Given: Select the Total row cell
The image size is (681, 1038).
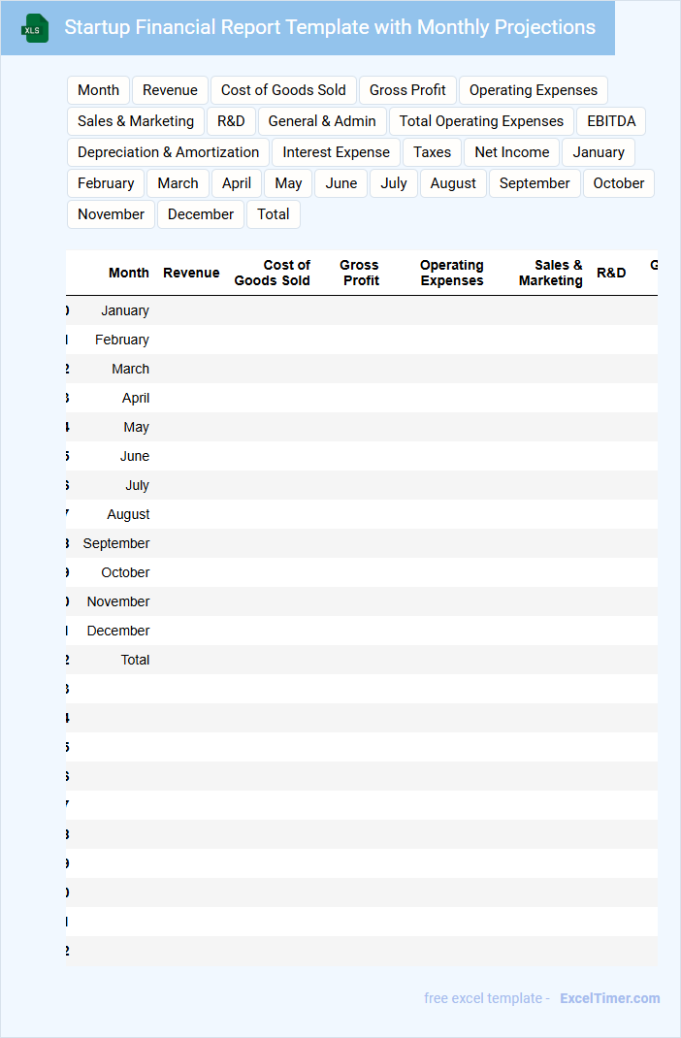Looking at the screenshot, I should [x=135, y=660].
